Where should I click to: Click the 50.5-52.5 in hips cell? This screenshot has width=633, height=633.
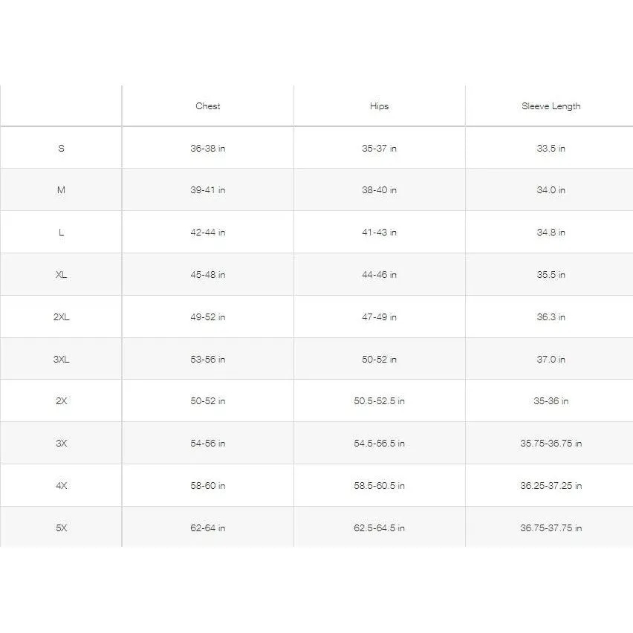pos(379,401)
